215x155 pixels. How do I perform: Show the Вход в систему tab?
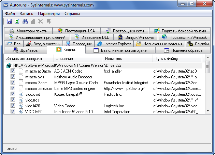tap(43, 44)
